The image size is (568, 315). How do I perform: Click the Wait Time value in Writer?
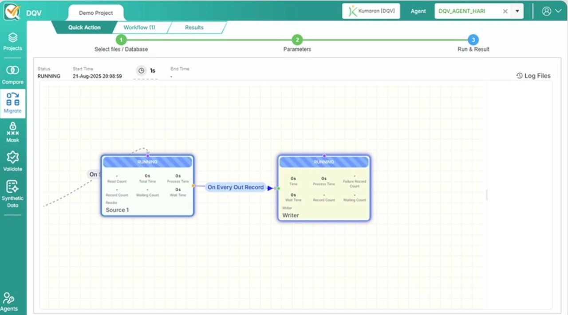tap(293, 195)
